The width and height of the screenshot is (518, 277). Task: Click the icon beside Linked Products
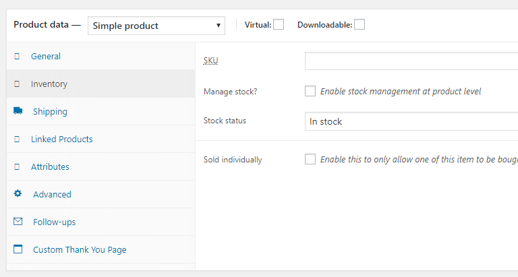[x=17, y=140]
